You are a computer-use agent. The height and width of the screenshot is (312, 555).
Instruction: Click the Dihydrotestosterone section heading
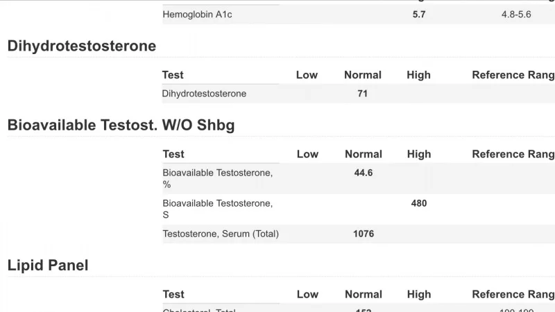click(82, 46)
